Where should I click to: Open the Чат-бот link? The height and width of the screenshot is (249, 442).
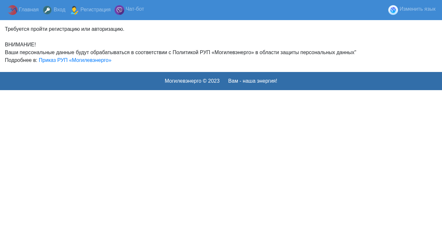click(135, 9)
